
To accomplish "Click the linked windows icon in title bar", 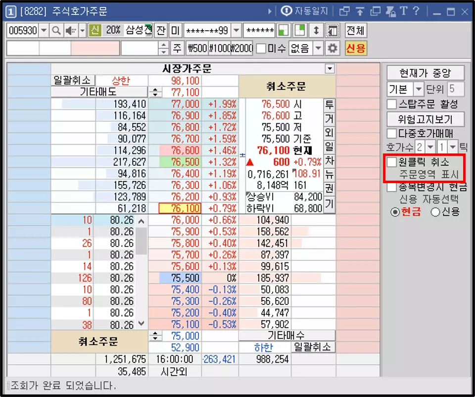I will 344,11.
